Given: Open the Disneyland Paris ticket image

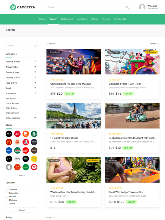Looking at the screenshot, I should (132, 62).
